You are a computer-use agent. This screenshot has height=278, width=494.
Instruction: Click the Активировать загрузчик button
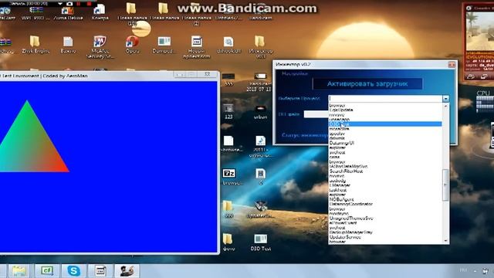tap(367, 84)
